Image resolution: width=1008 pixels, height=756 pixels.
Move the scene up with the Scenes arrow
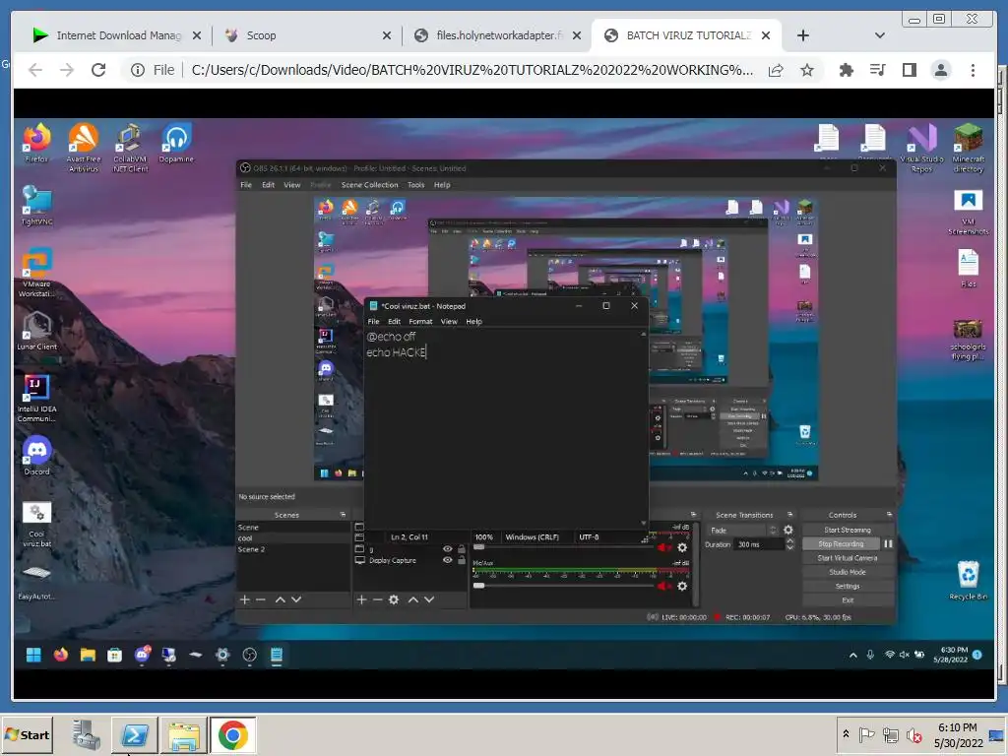pos(281,599)
